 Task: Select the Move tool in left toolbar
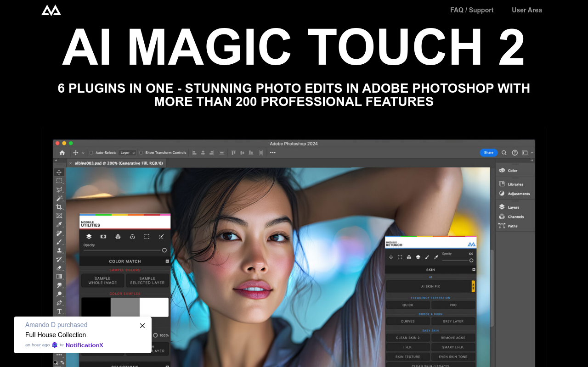point(59,172)
